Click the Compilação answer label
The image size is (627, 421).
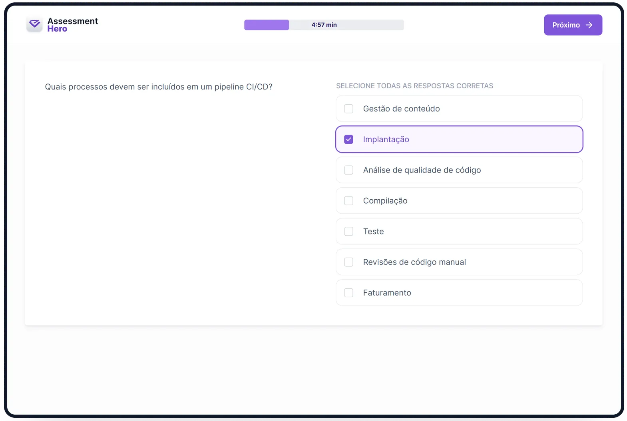point(385,201)
